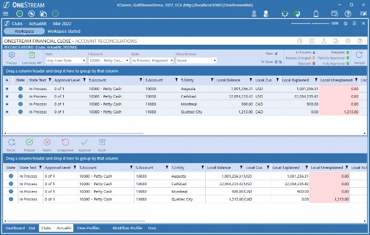Switch to the New bottom tab
This screenshot has width=370, height=235.
(152, 228)
